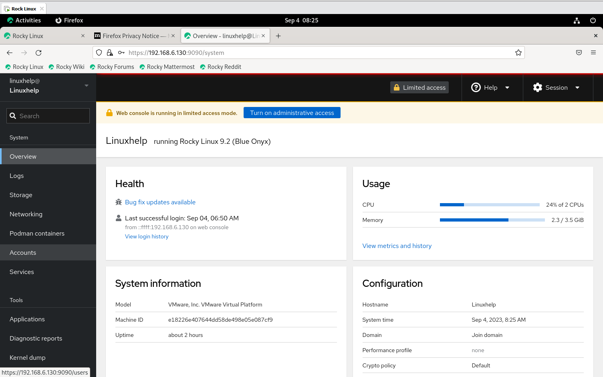
Task: Select Overview in the sidebar
Action: coord(48,156)
